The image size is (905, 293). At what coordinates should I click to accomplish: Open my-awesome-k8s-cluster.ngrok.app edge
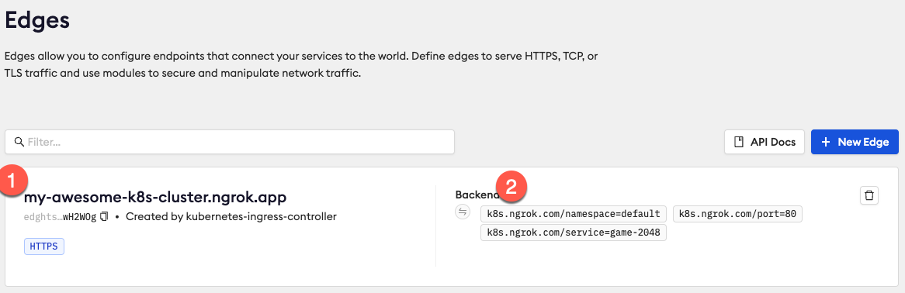155,197
